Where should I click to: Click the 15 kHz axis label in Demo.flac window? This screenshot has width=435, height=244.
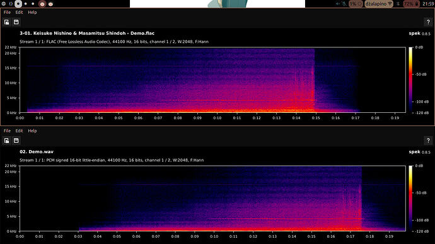coord(11,68)
